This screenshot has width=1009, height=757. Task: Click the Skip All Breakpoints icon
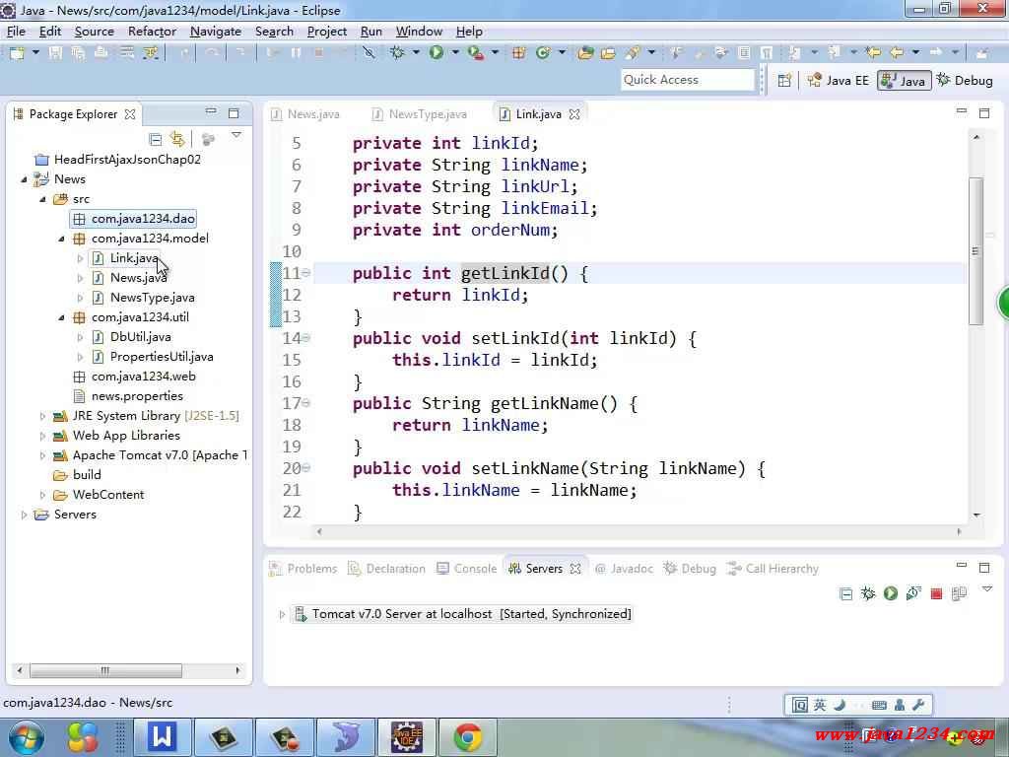[x=369, y=53]
